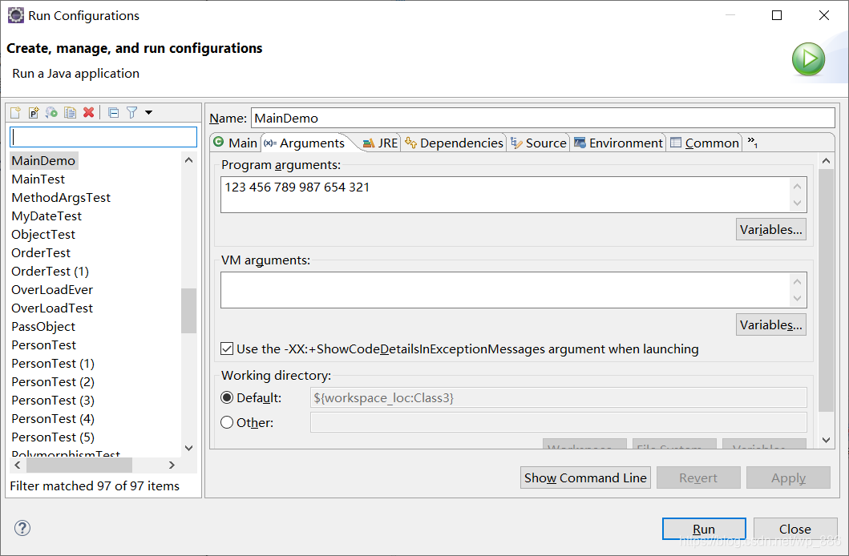Image resolution: width=849 pixels, height=556 pixels.
Task: Open the filter dropdown arrow in toolbar
Action: pos(148,112)
